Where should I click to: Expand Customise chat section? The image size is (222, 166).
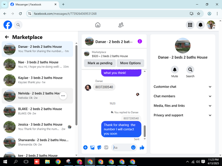coord(182,87)
